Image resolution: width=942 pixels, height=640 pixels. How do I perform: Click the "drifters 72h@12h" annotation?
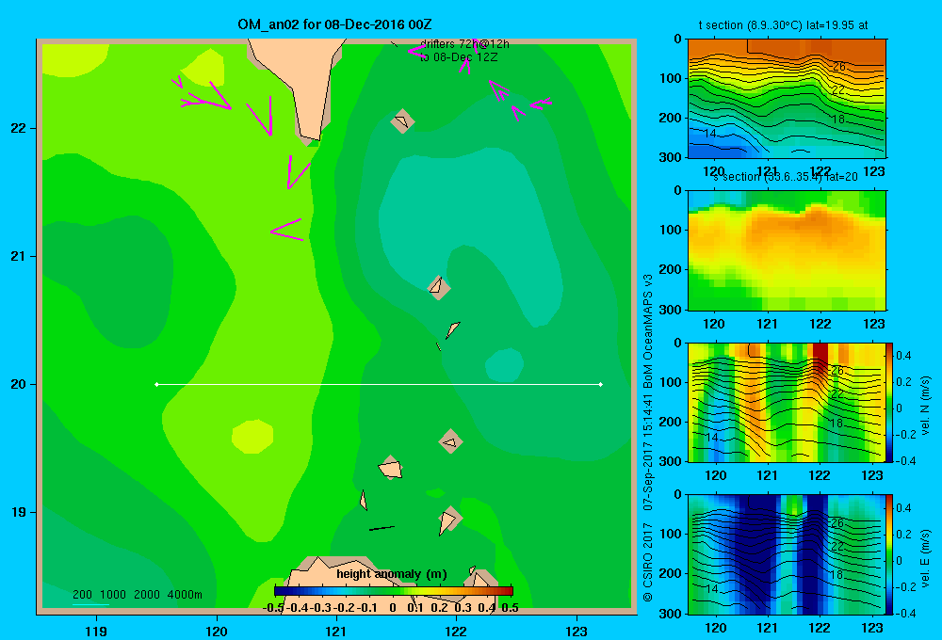coord(464,44)
